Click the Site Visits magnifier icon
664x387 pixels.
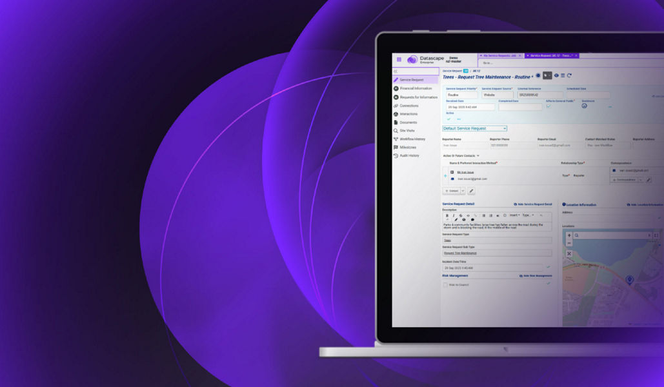pyautogui.click(x=396, y=131)
